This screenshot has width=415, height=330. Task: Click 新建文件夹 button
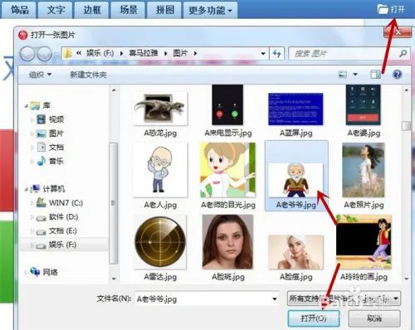point(88,75)
